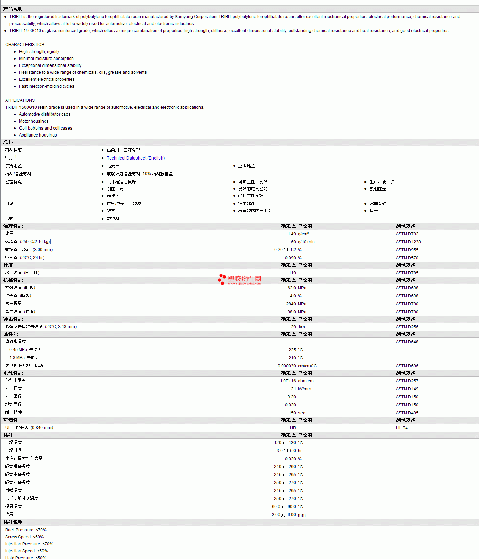Click the 熔流率 (250°C/2.16 kg) label
Screen dimensions: 479x559
tap(28, 242)
